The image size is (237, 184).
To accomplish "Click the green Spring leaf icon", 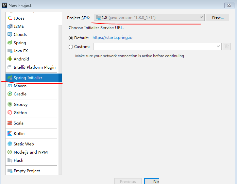I will tap(10, 43).
